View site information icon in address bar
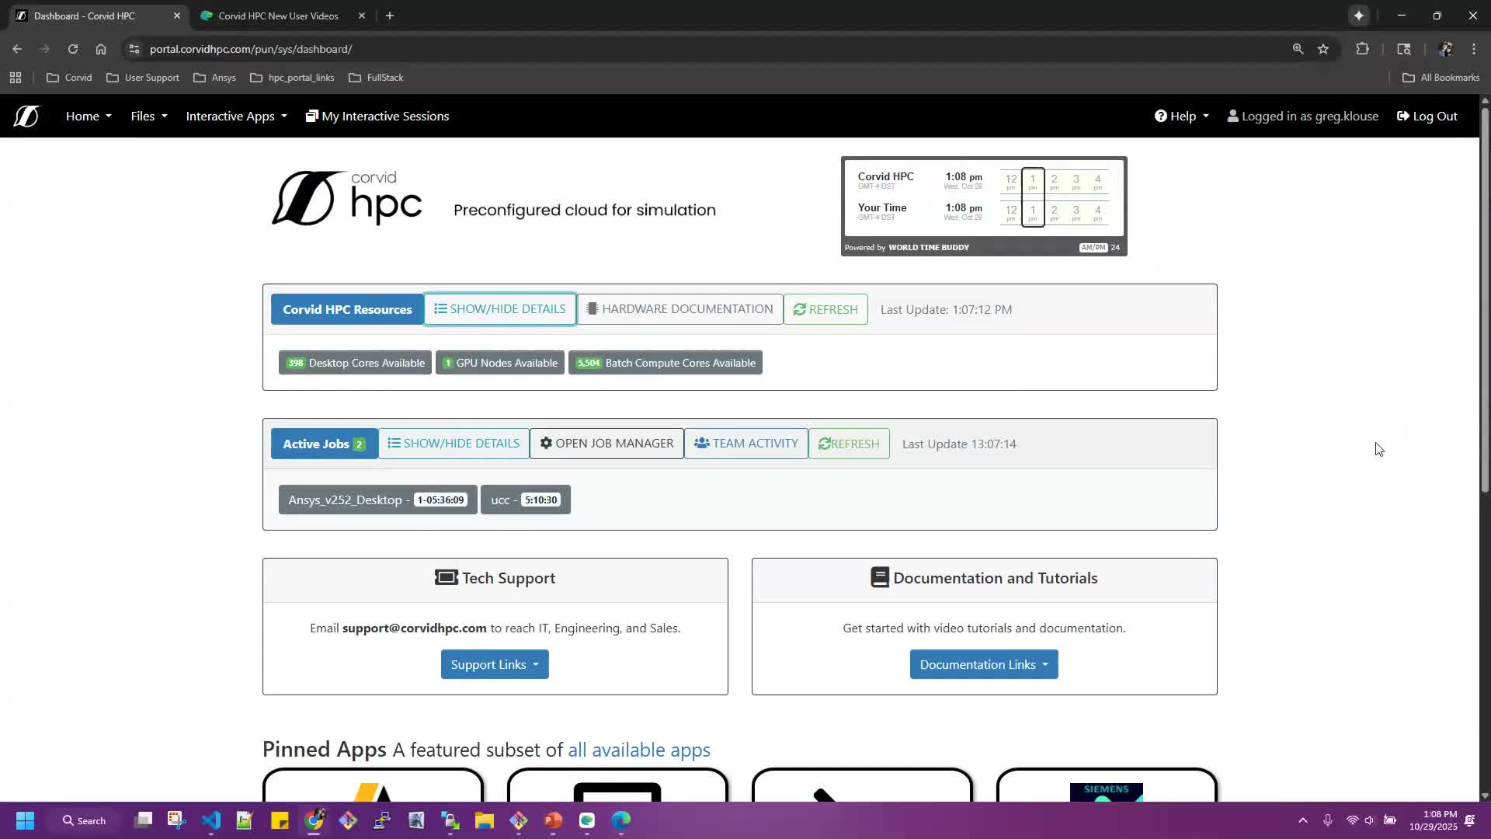This screenshot has height=839, width=1491. pos(134,49)
